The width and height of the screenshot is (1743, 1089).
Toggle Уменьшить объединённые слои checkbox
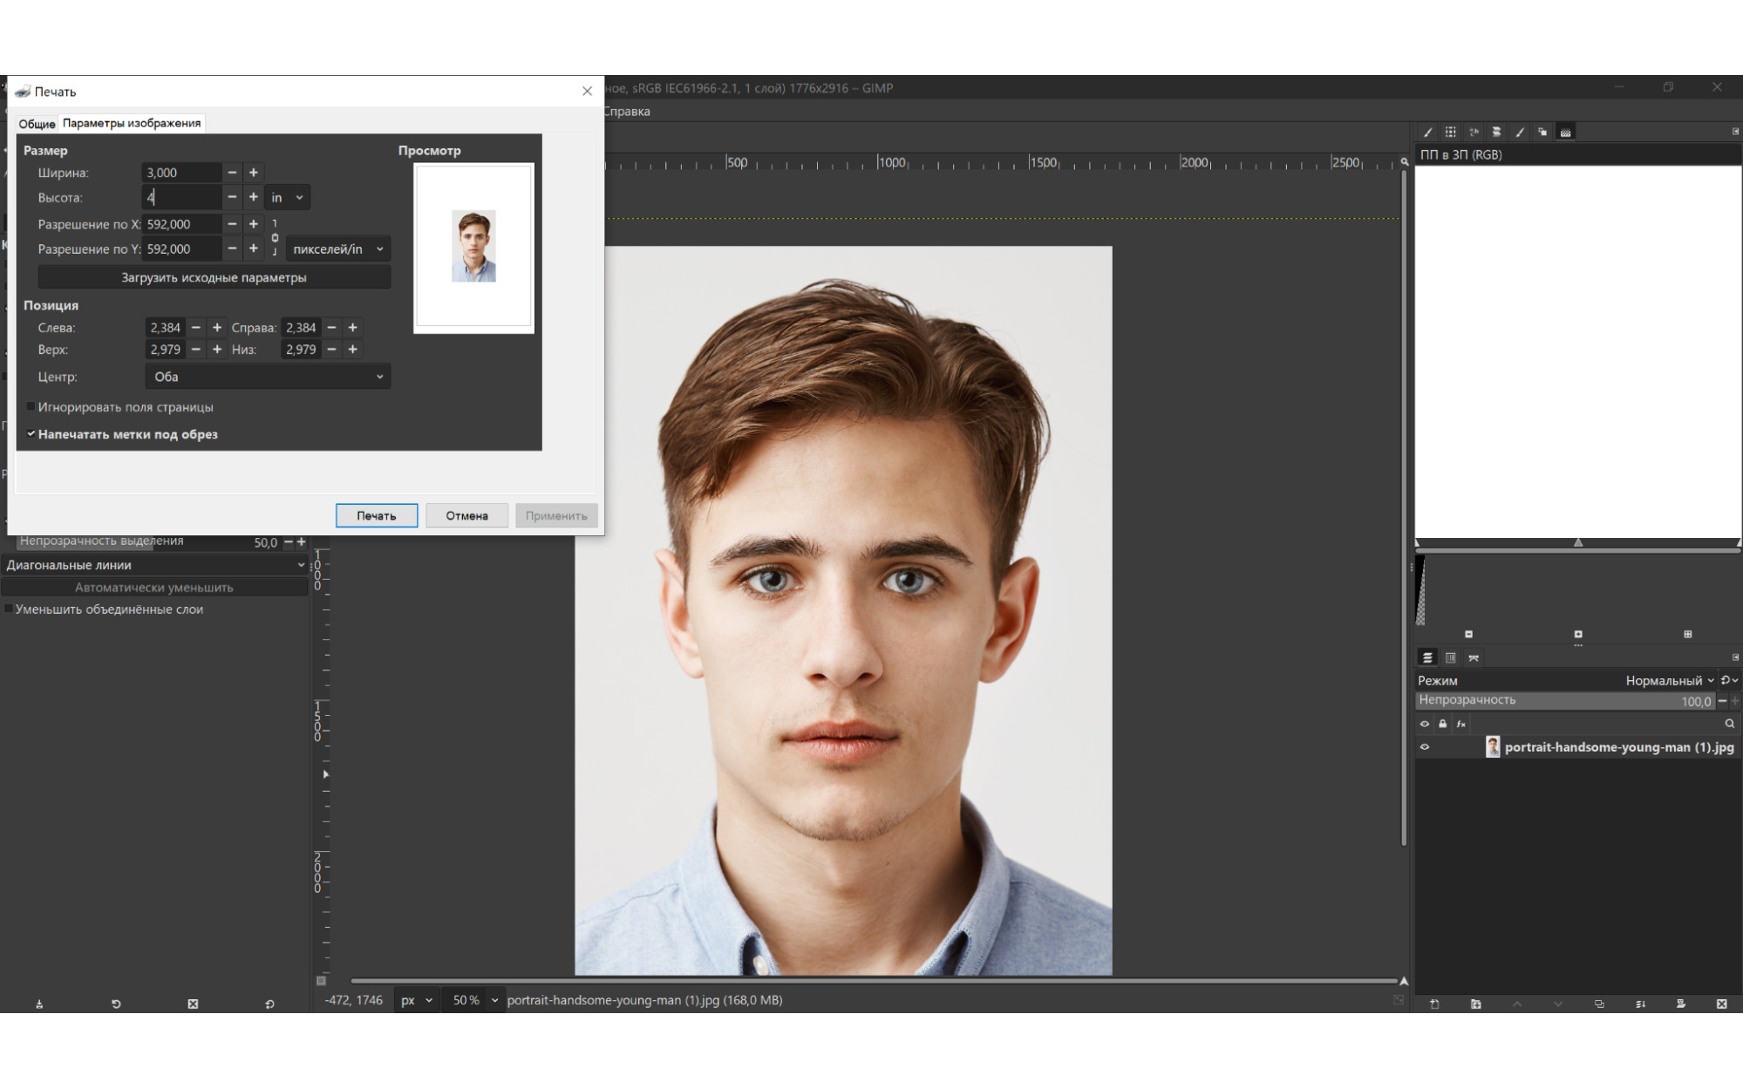[9, 609]
